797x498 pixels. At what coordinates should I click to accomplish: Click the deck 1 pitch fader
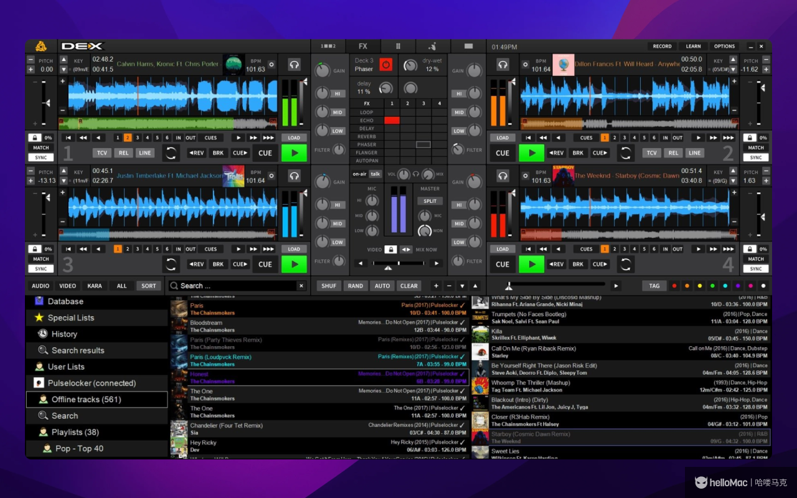point(44,101)
